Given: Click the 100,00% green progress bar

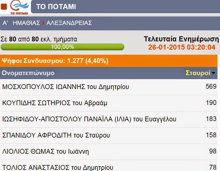Looking at the screenshot, I should click(x=62, y=47).
